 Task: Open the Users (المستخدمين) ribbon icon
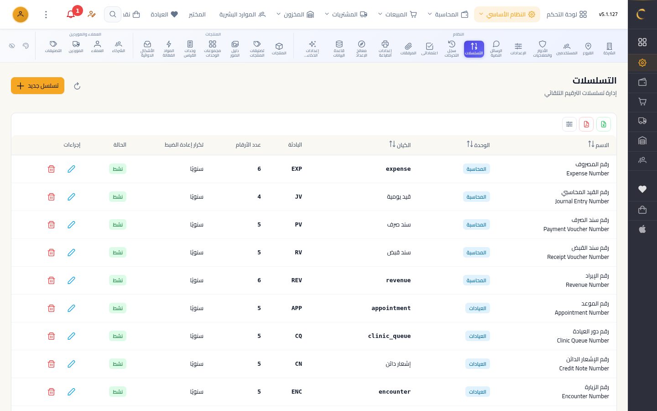click(x=567, y=48)
